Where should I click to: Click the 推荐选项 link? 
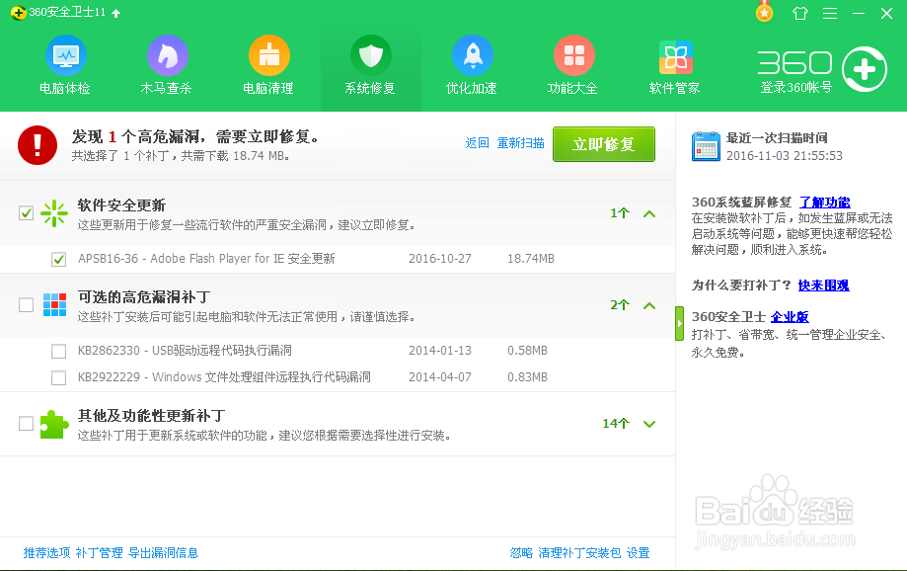[46, 553]
